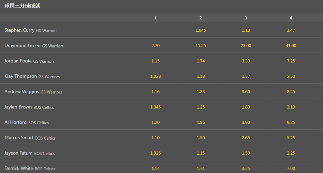Select Draymond Green 1 three at 2.70

[x=156, y=46]
